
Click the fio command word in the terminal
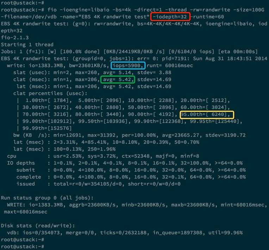pos(52,10)
